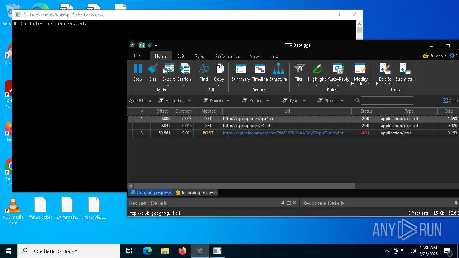Click the Task View taskbar icon
The image size is (459, 258).
129,251
